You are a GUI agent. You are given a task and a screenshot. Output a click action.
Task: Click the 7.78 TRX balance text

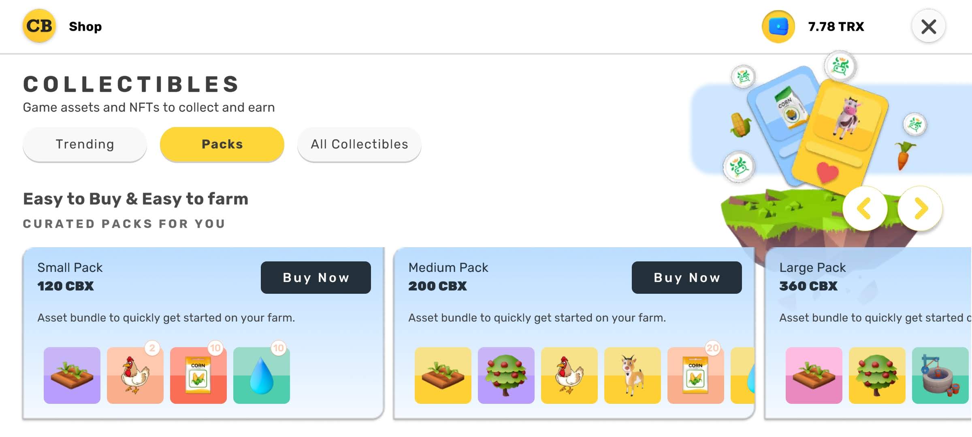point(836,27)
